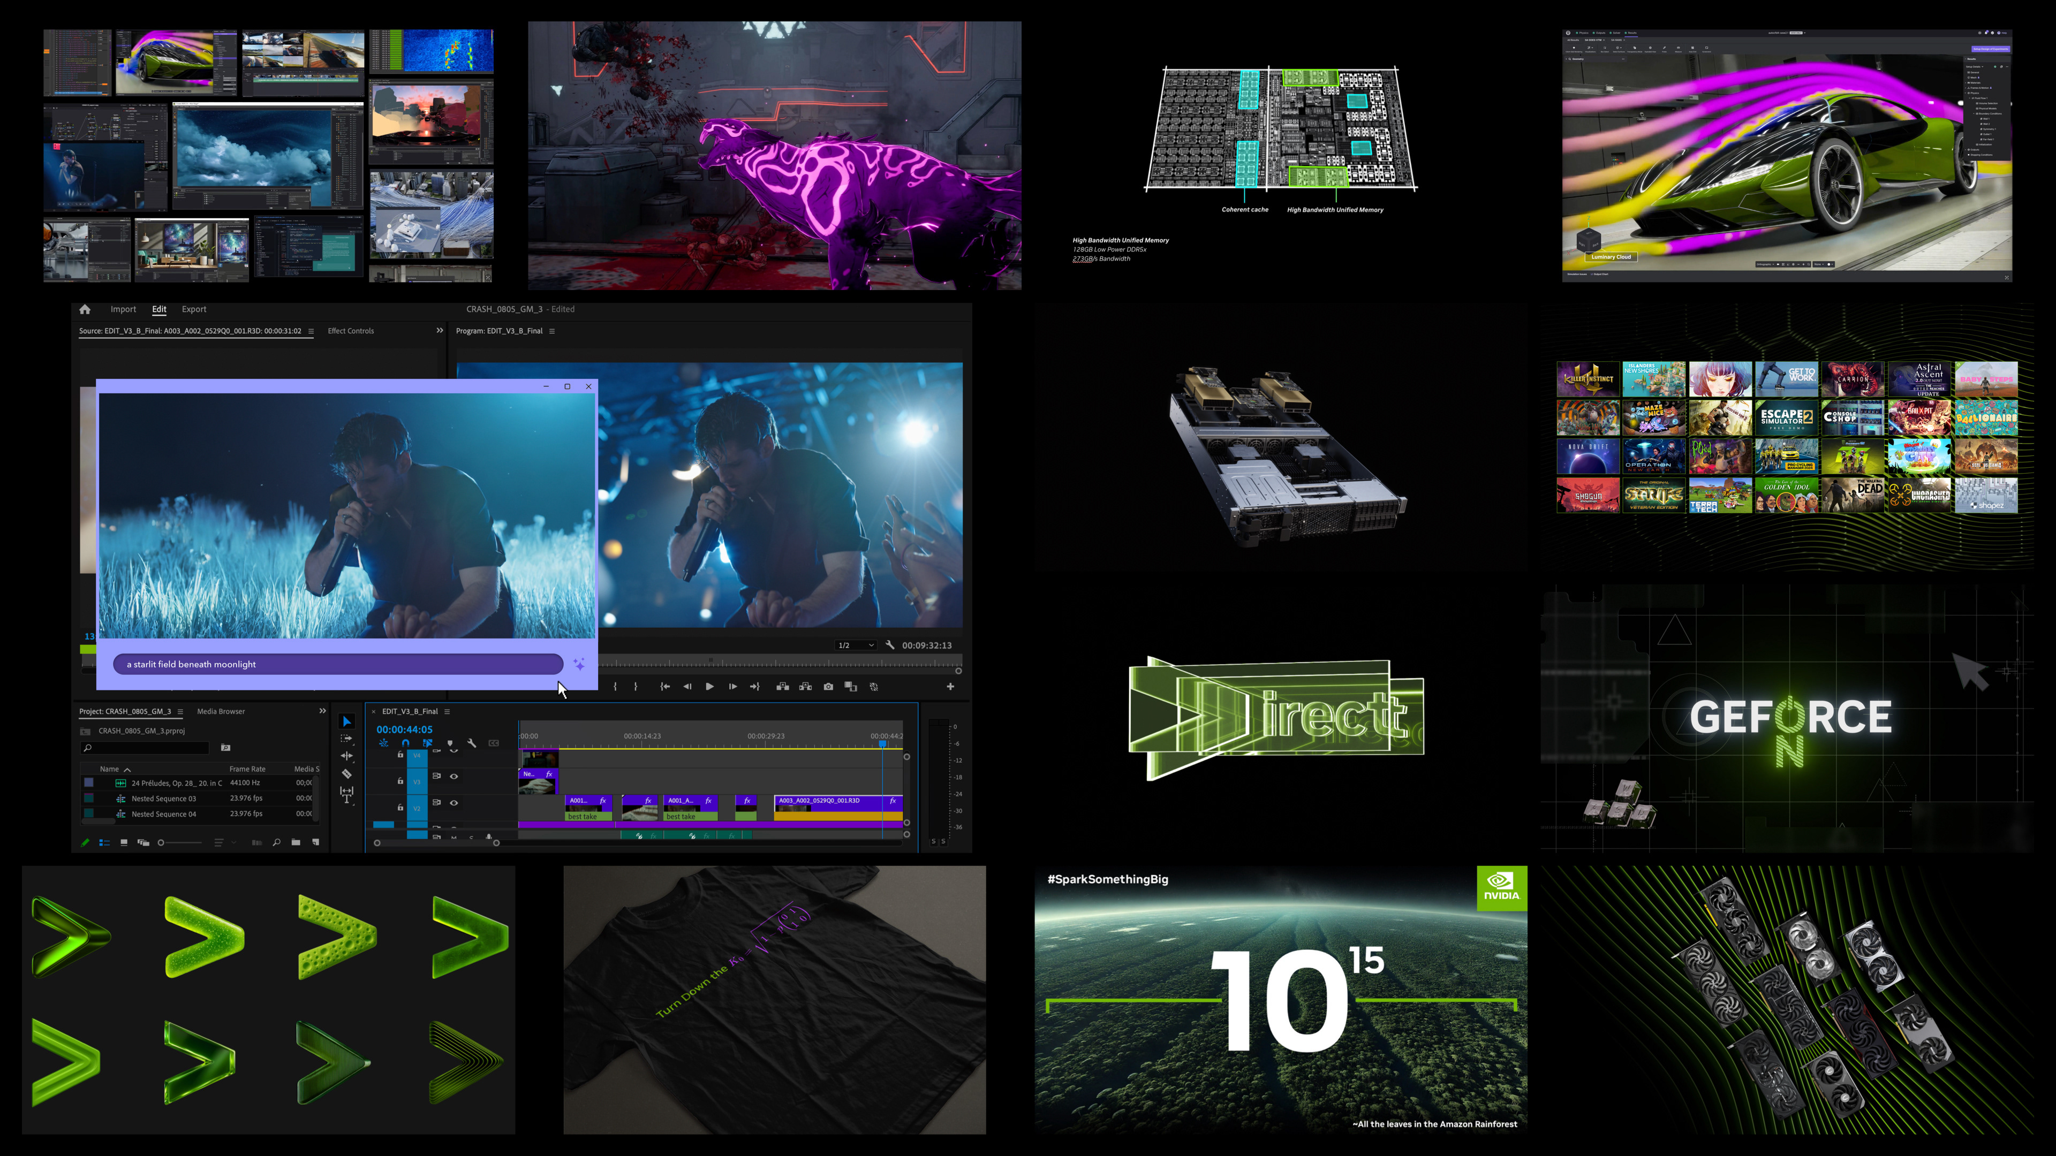
Task: Toggle timeline Snap magnet icon
Action: pyautogui.click(x=405, y=743)
